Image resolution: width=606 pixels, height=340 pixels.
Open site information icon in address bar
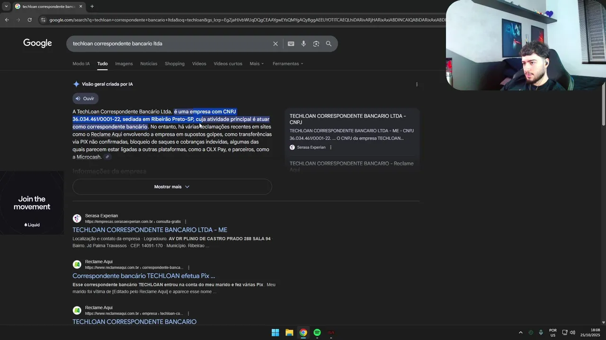pyautogui.click(x=43, y=20)
